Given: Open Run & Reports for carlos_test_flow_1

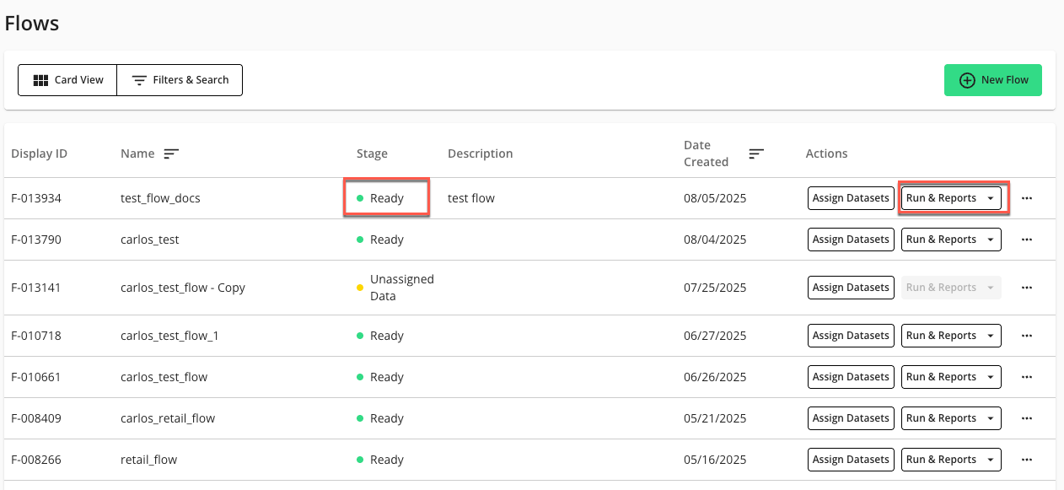Looking at the screenshot, I should point(950,336).
